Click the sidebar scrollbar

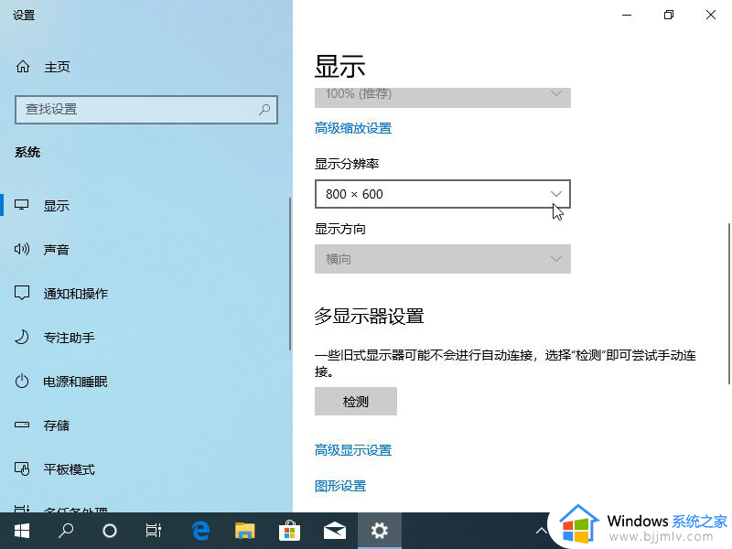coord(290,274)
